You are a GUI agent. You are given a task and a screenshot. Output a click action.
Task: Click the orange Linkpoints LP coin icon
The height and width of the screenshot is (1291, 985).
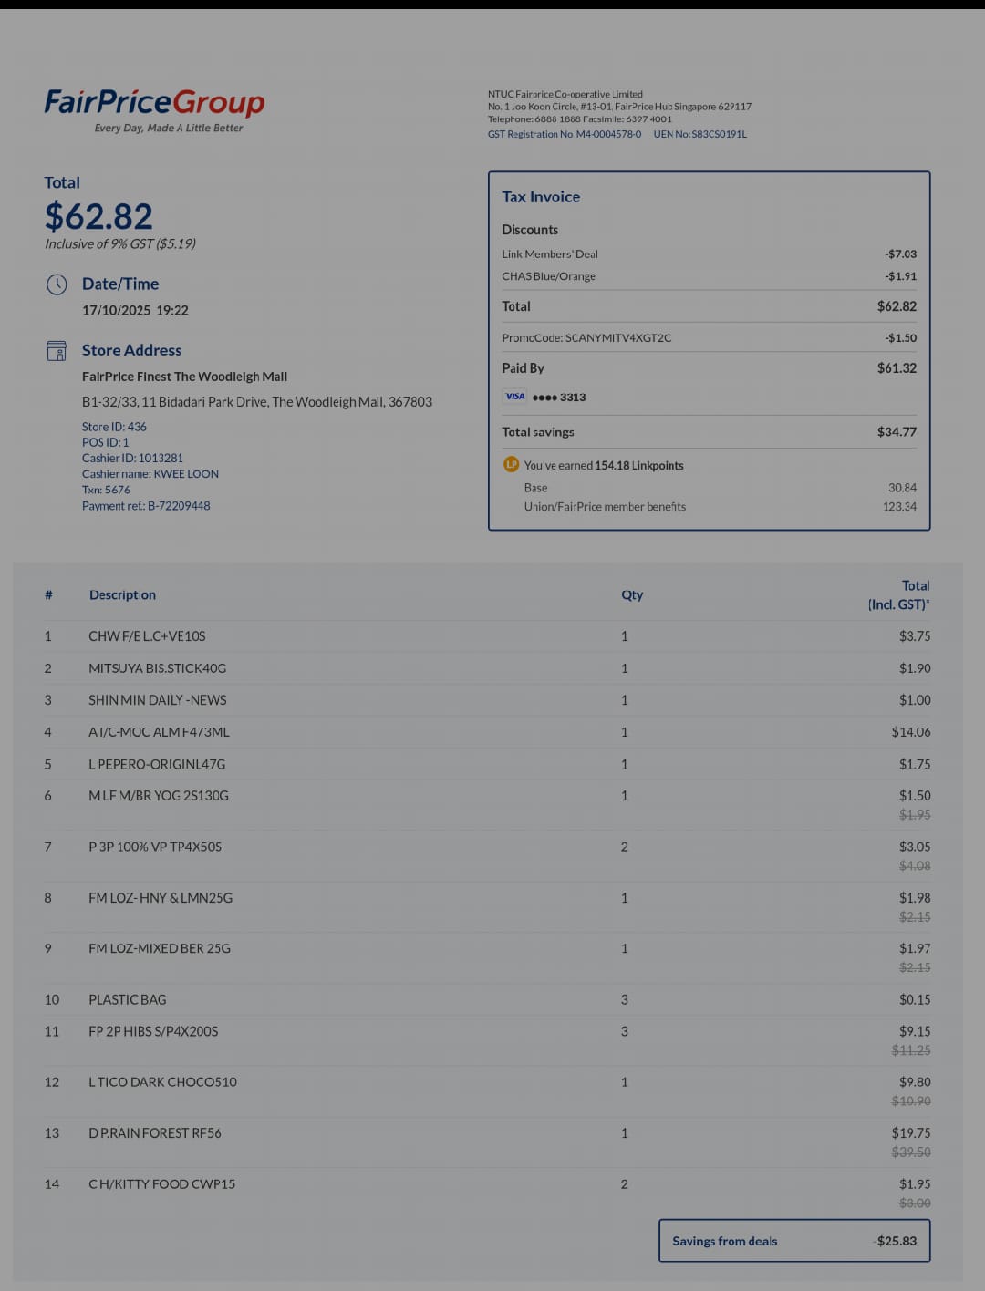(512, 465)
